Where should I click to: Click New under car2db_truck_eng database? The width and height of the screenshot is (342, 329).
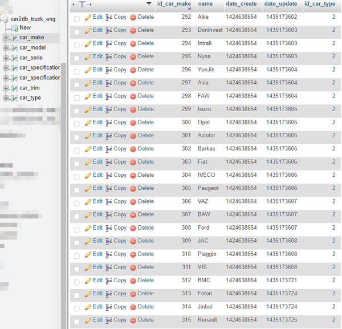coord(25,28)
